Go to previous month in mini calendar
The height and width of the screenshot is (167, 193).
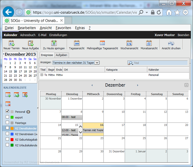tap(3, 54)
